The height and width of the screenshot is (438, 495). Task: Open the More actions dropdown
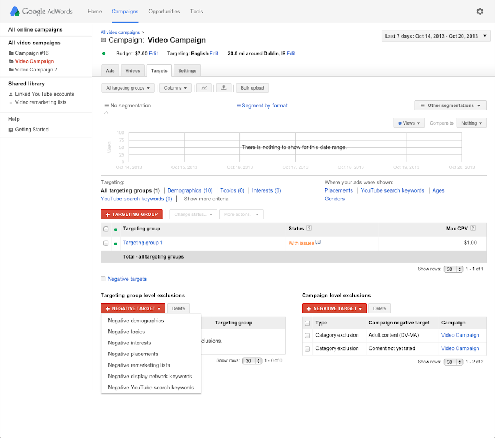pos(241,214)
